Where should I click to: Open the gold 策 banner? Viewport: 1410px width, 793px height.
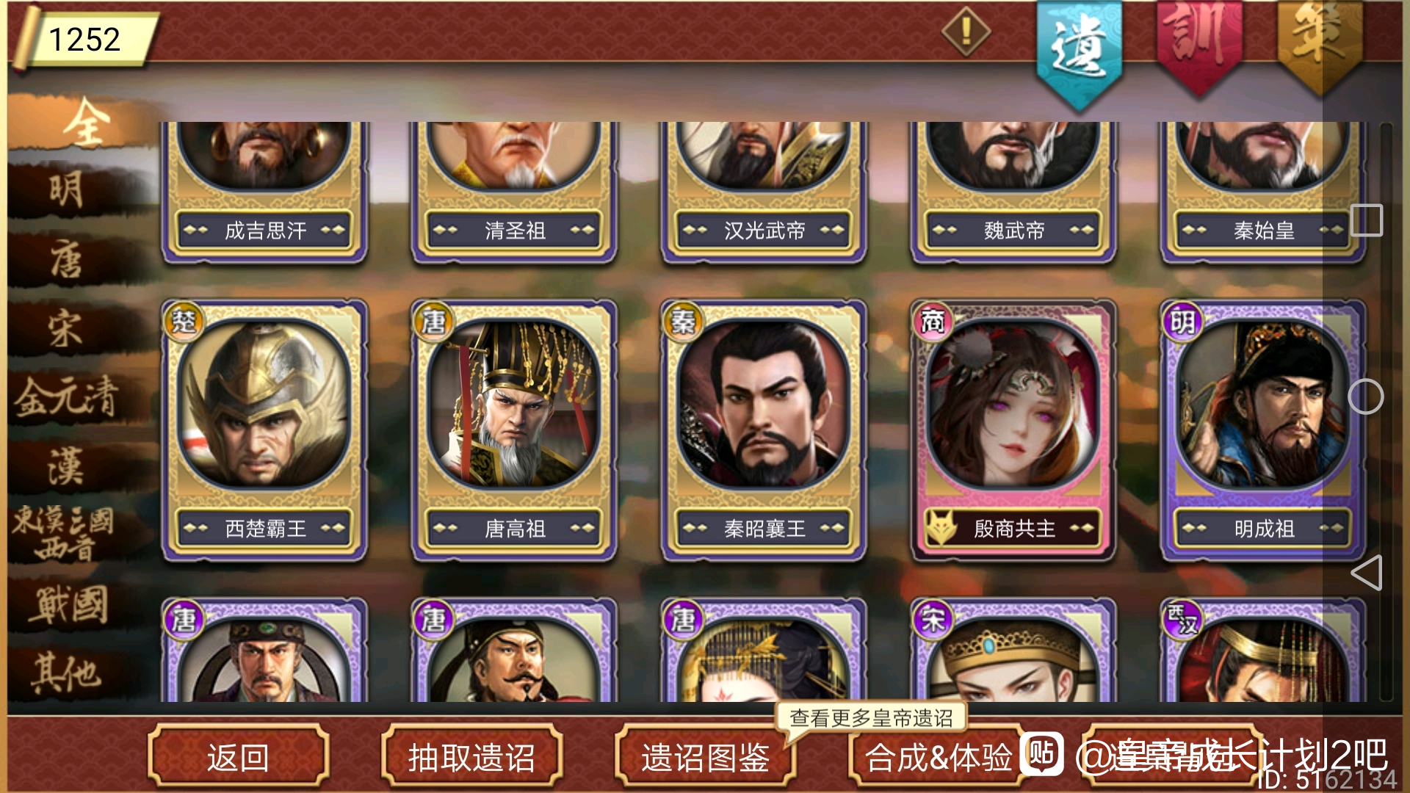[x=1320, y=46]
